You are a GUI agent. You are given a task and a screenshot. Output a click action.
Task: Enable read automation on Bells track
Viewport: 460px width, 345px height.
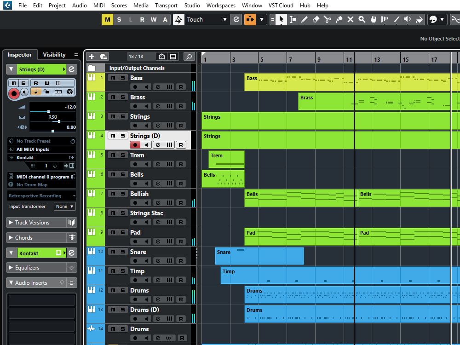pos(181,184)
